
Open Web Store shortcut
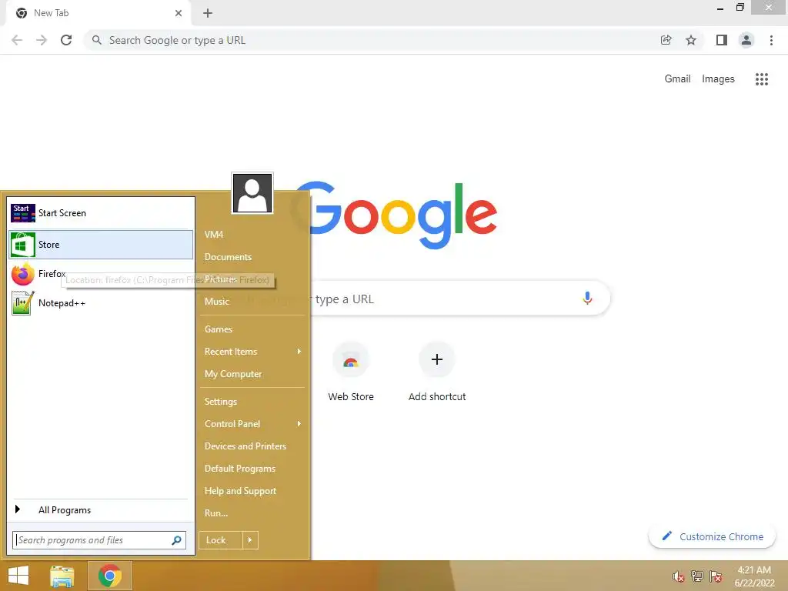coord(351,372)
